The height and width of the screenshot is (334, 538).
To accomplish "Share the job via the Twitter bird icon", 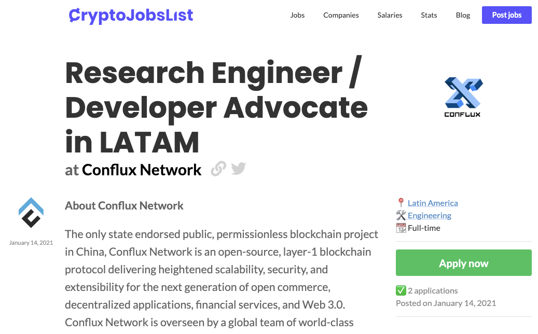I will coord(239,169).
